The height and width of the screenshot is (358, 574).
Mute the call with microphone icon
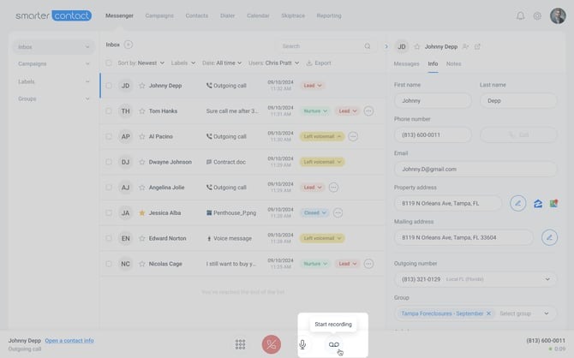302,343
